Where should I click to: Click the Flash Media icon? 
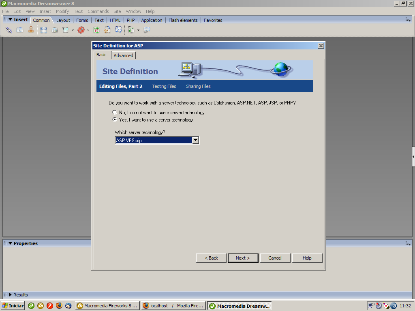coord(81,30)
